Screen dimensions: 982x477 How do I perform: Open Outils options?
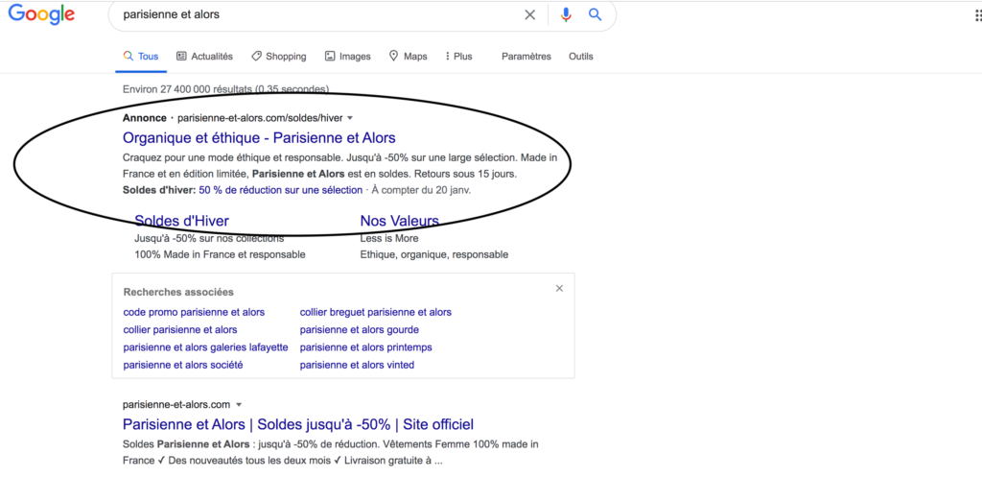(580, 57)
